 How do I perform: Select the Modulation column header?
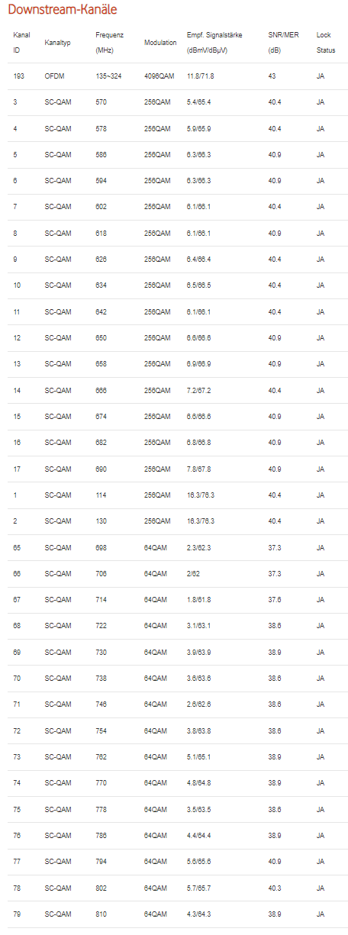tap(160, 42)
